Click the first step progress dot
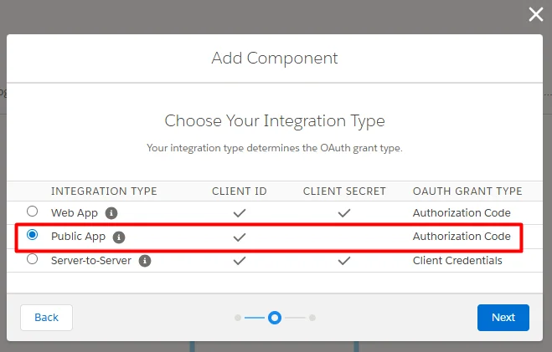The width and height of the screenshot is (552, 352). (x=238, y=318)
